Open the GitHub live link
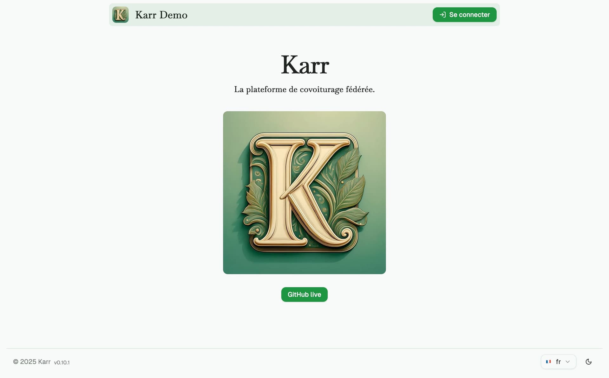This screenshot has height=378, width=609. pyautogui.click(x=304, y=295)
